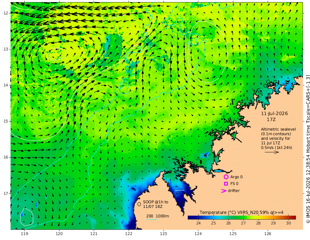This screenshot has height=240, width=310.
Task: Click the colorbar tick label 24
Action: (198, 223)
